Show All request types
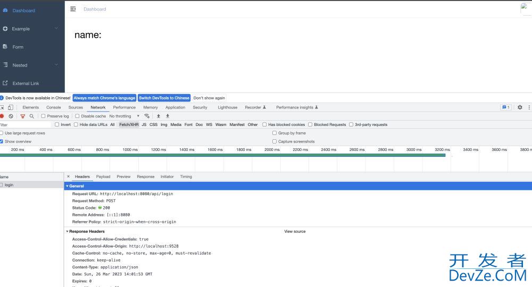 point(112,125)
